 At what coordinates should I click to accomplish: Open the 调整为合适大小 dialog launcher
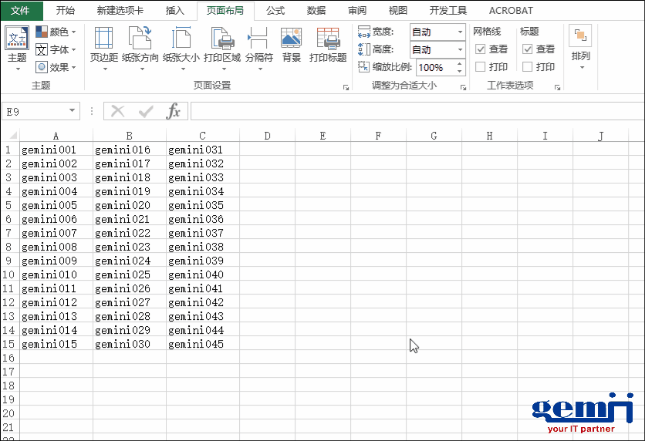463,88
